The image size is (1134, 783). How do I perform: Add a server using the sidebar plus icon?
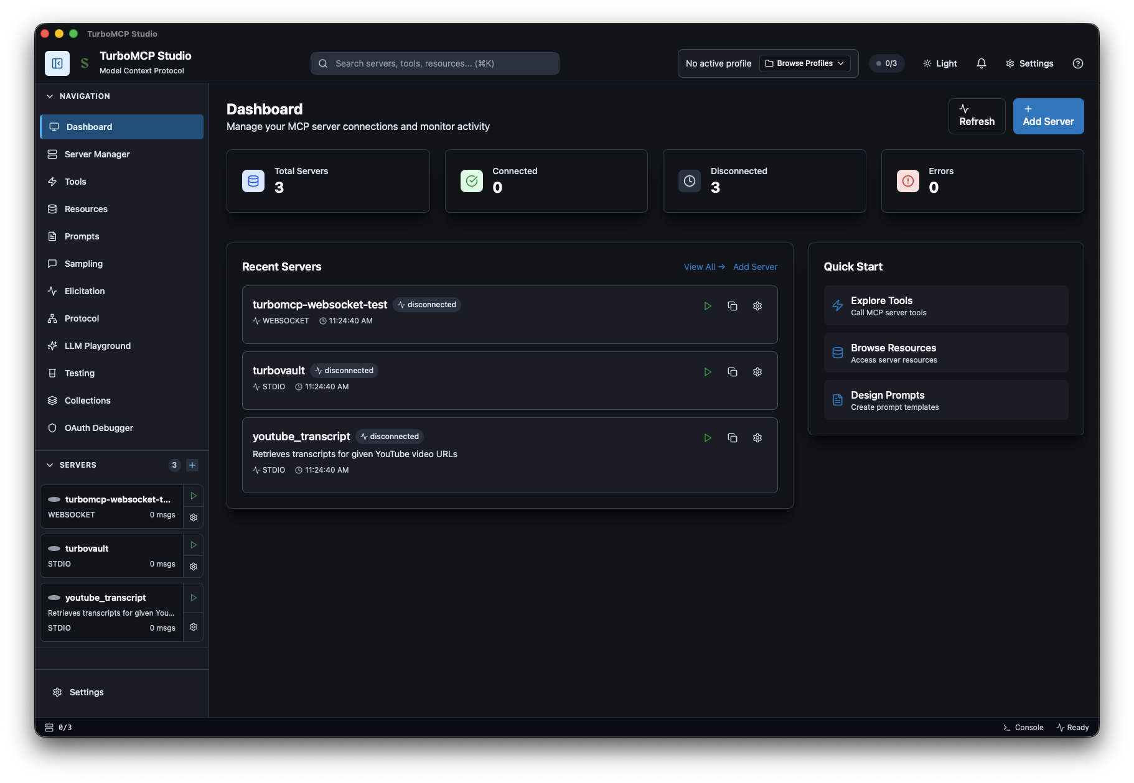[192, 465]
